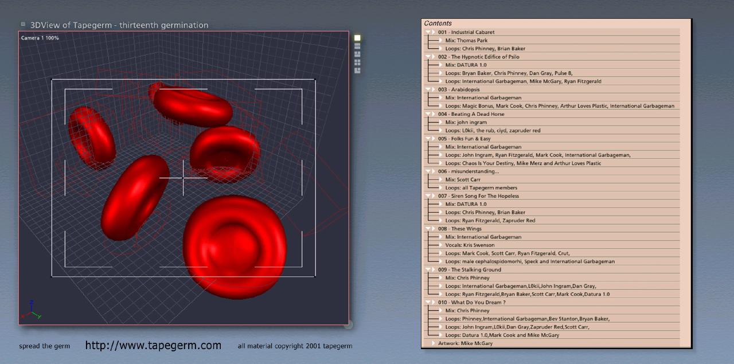Click the large red blood cell in front
734x364 pixels.
point(235,245)
